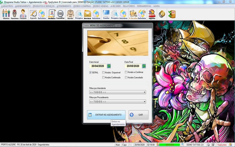The image size is (235, 147).
Task: Open the Fornece suppliers icon
Action: pos(23,14)
